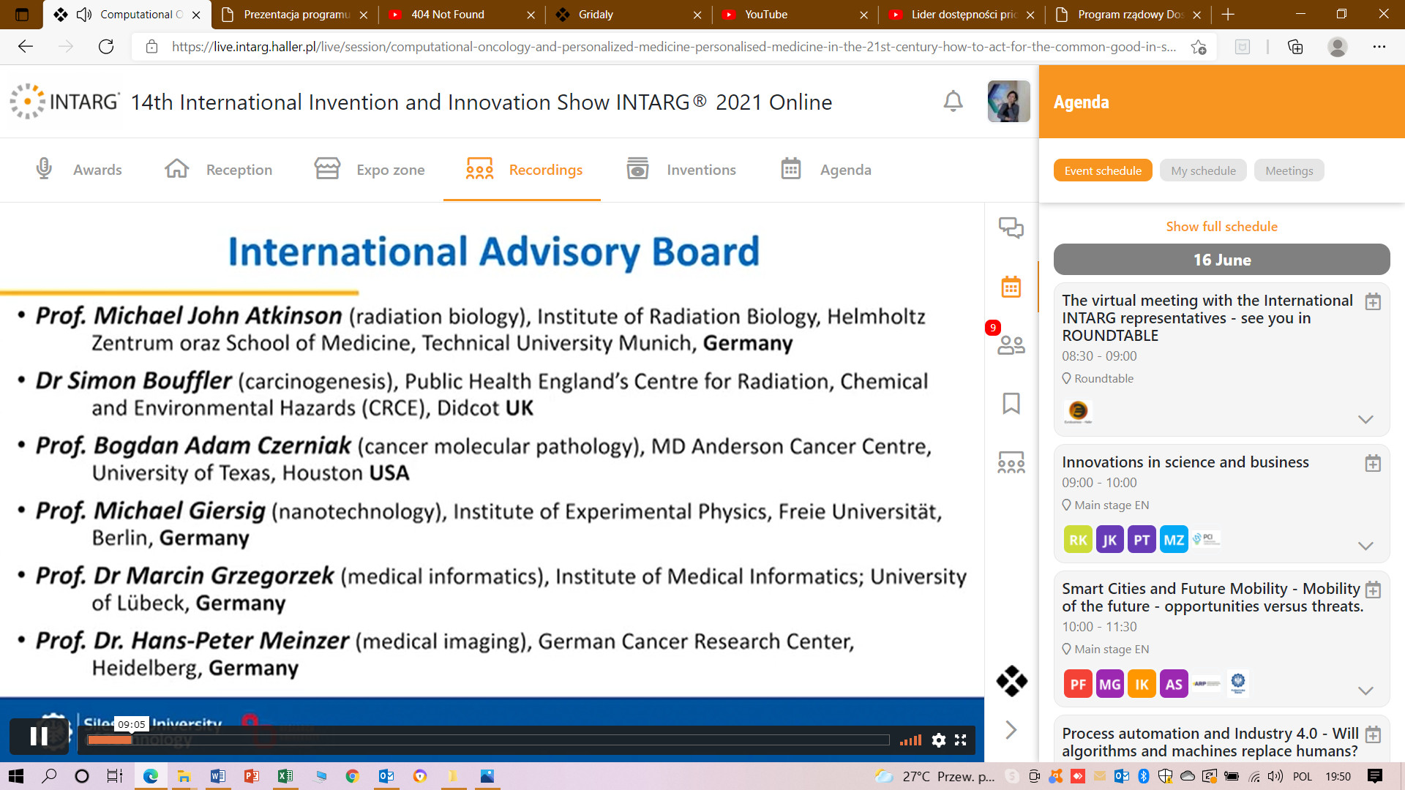Click the Gridaly logo in sidebar
Image resolution: width=1405 pixels, height=790 pixels.
1011,680
